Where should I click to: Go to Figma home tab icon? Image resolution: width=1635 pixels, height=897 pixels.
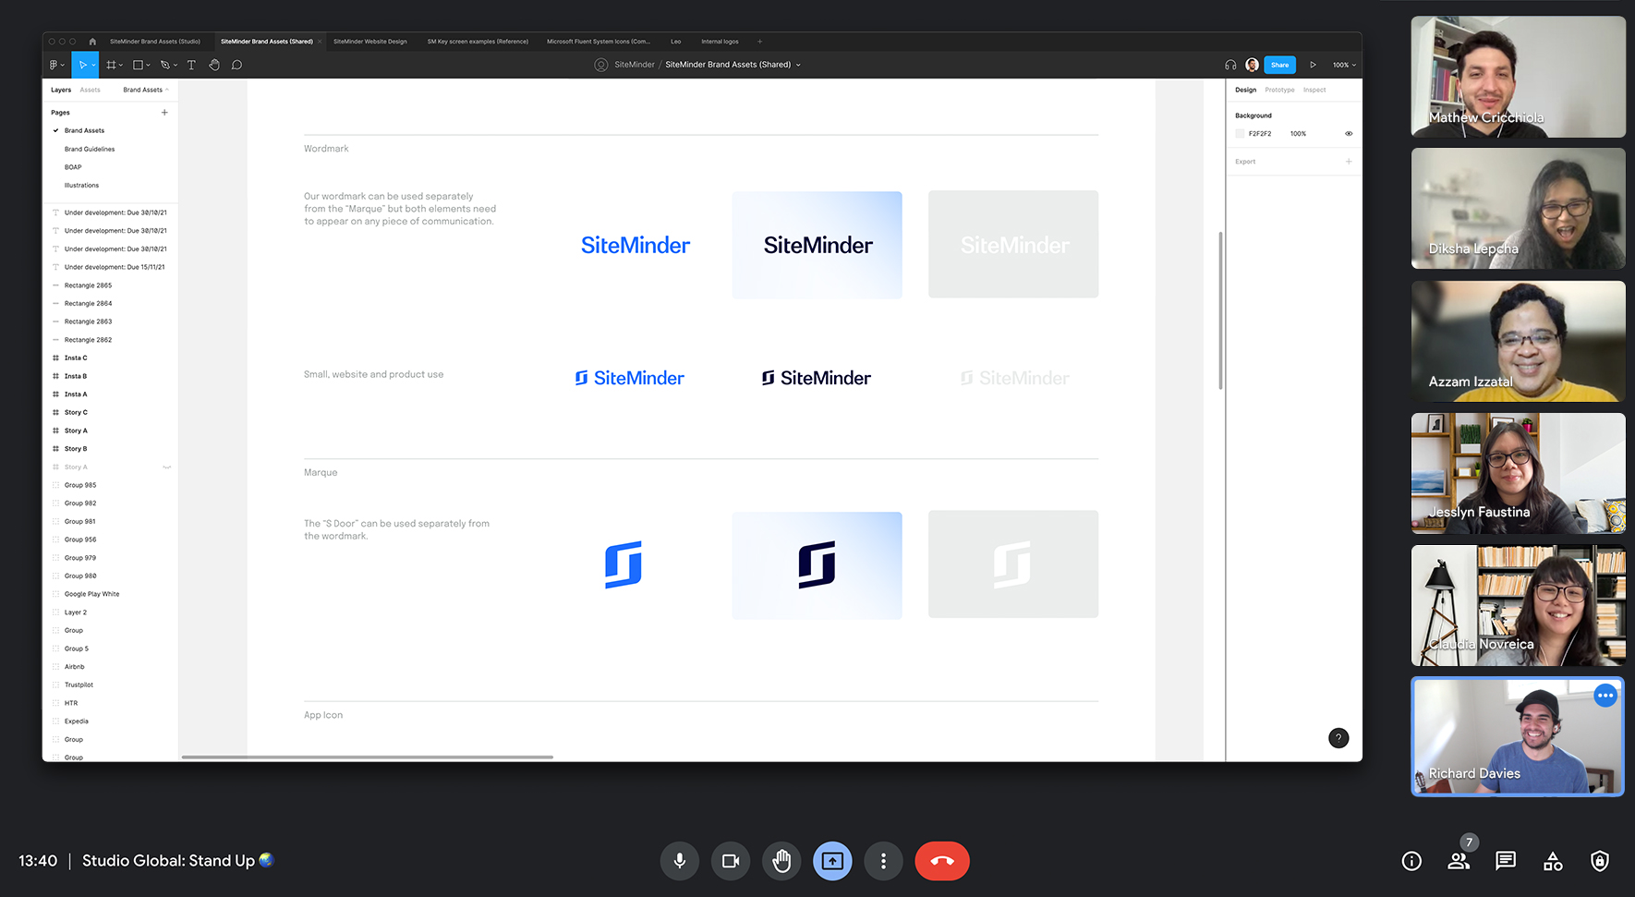[92, 42]
